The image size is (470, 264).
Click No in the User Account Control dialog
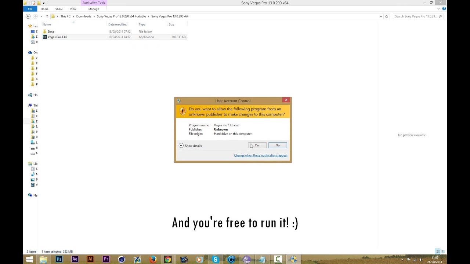tap(278, 146)
